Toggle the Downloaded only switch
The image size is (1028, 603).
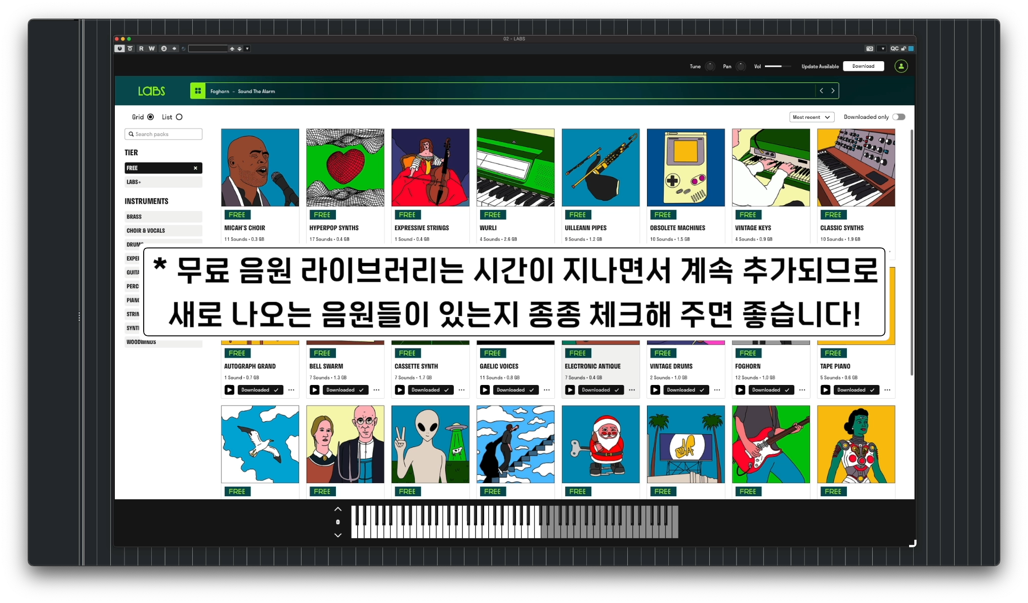point(899,117)
